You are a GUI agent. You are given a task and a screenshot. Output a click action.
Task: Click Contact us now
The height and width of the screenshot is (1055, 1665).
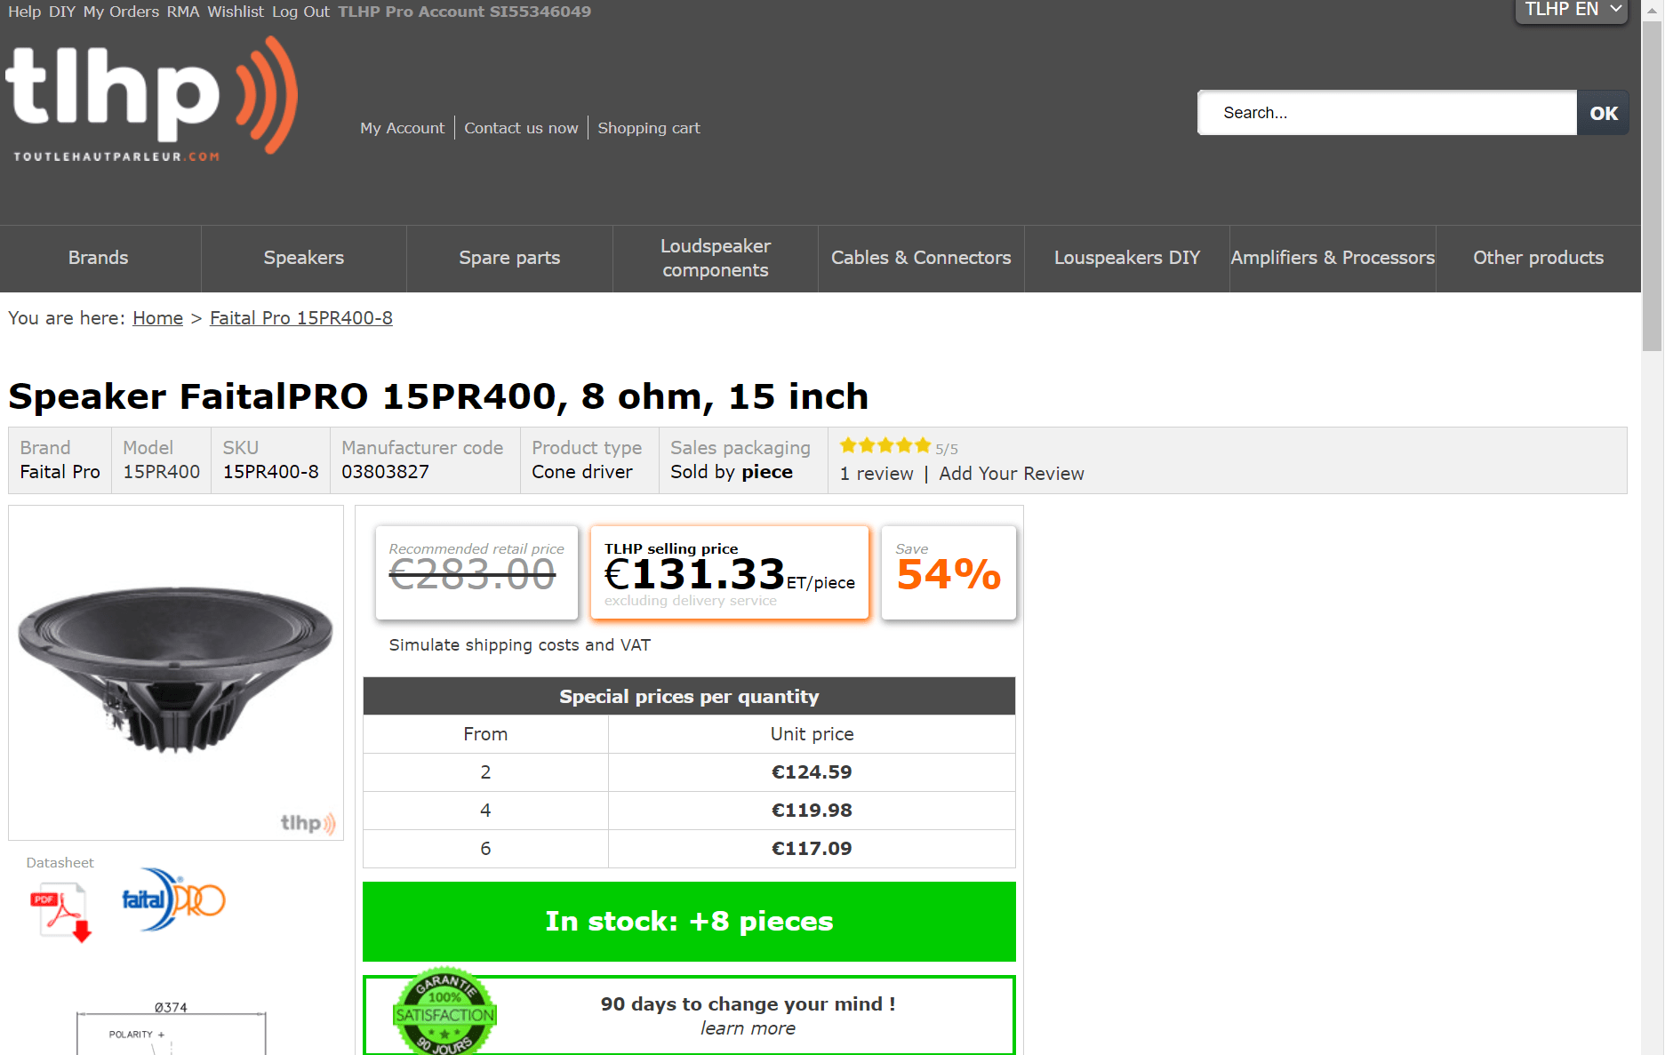tap(521, 128)
